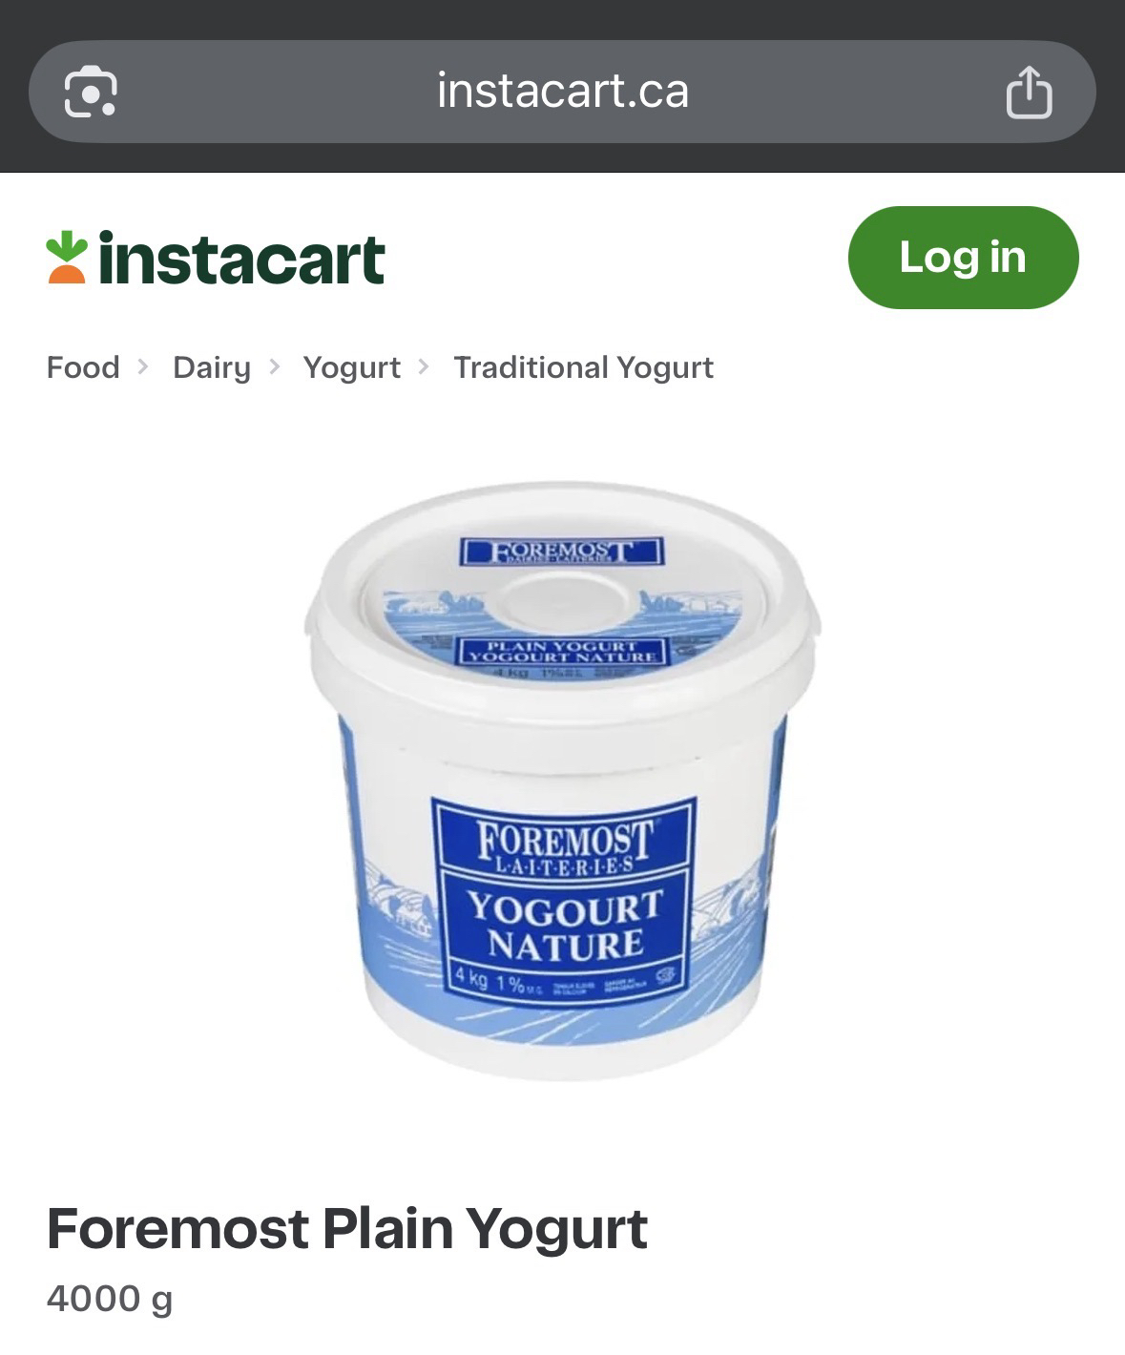Tap the camera search icon in address bar
The image size is (1125, 1355).
[x=90, y=92]
